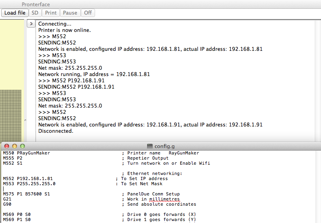This screenshot has width=321, height=223.
Task: Minimize the config.g window with yellow button
Action: 15,146
